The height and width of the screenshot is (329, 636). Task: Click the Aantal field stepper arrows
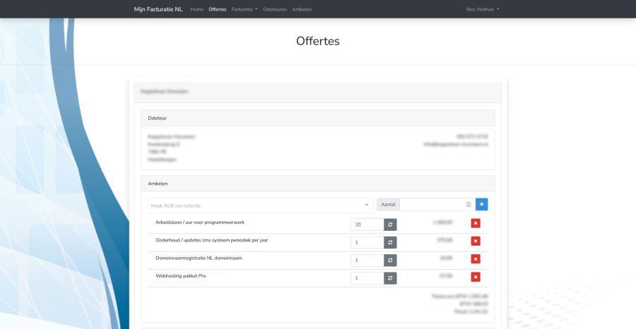468,205
